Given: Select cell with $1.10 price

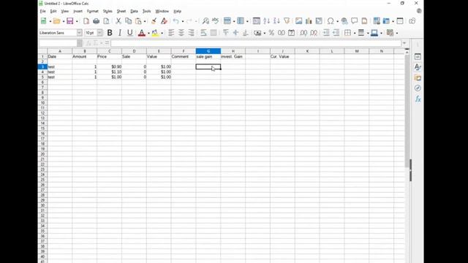Looking at the screenshot, I should (x=109, y=72).
